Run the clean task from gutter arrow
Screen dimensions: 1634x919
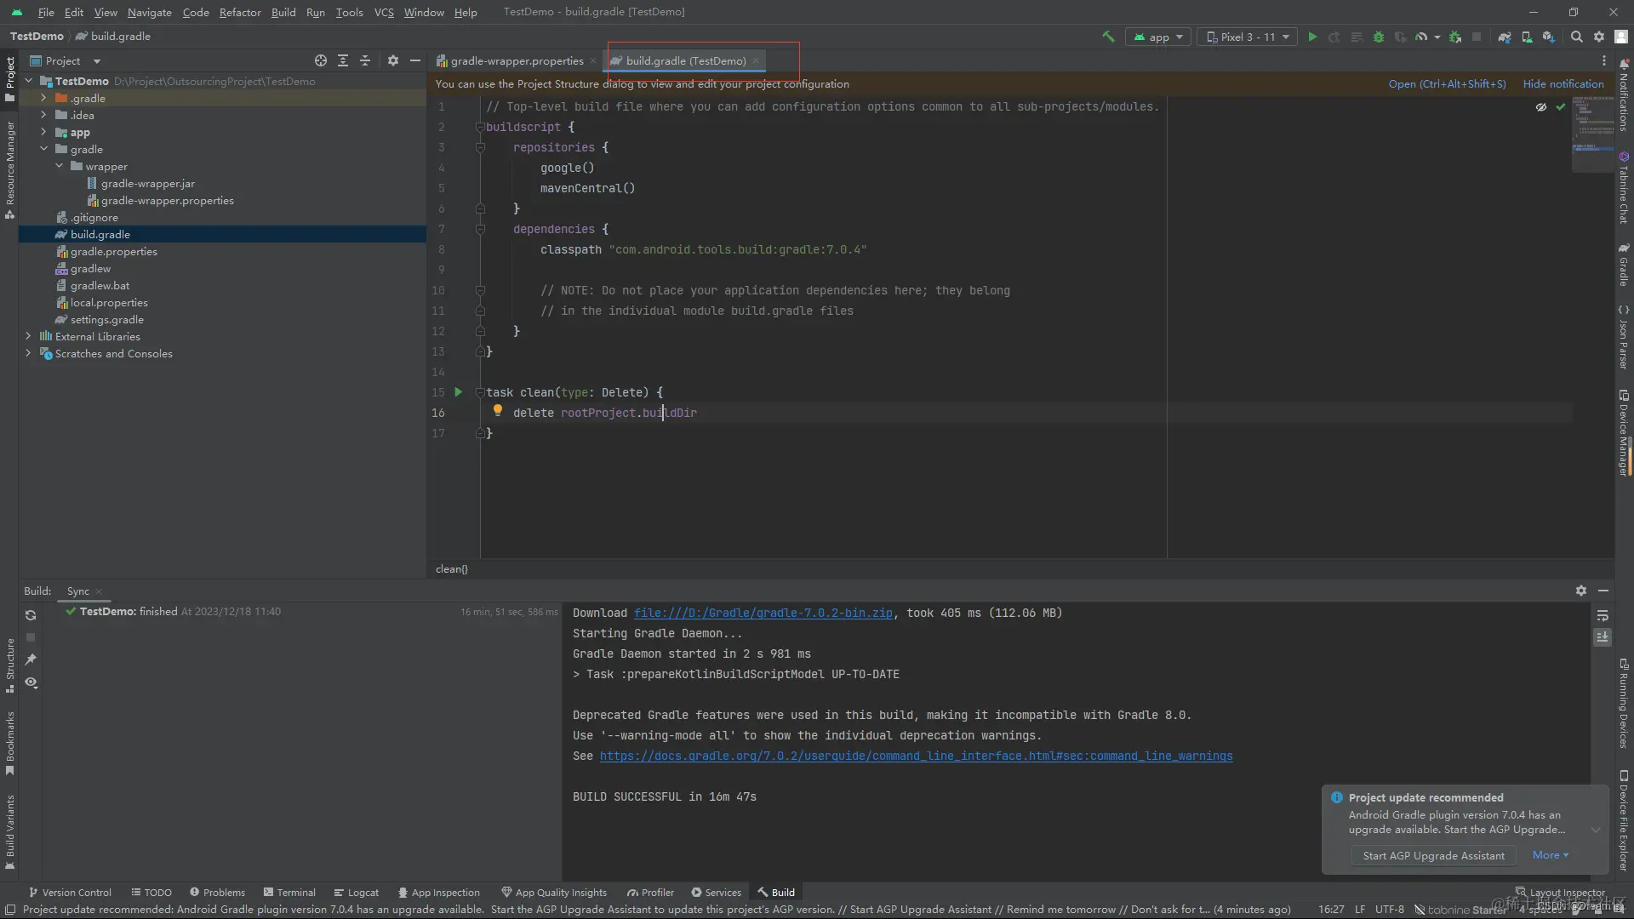458,392
